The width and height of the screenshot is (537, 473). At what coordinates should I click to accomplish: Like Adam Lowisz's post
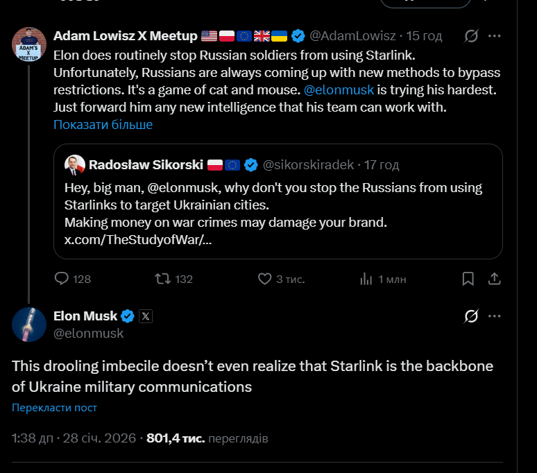tap(264, 279)
